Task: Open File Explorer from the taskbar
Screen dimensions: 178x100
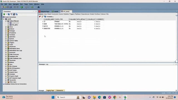Action: click(94, 97)
